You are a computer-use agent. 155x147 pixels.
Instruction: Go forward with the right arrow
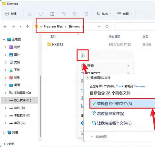pos(13,27)
